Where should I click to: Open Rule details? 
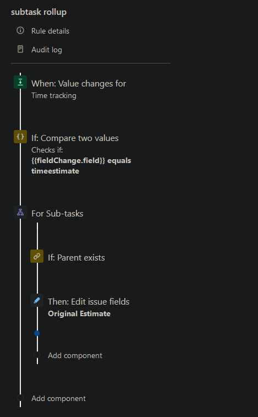pyautogui.click(x=50, y=31)
